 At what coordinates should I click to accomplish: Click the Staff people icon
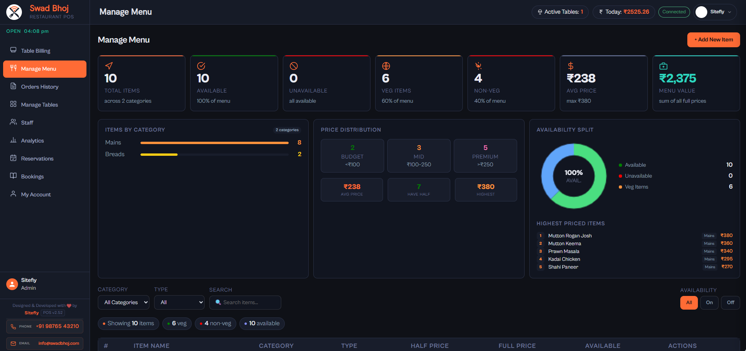pyautogui.click(x=13, y=122)
